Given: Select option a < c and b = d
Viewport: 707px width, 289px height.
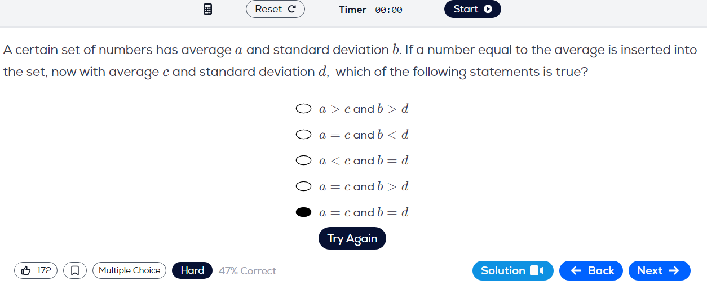Looking at the screenshot, I should click(304, 161).
